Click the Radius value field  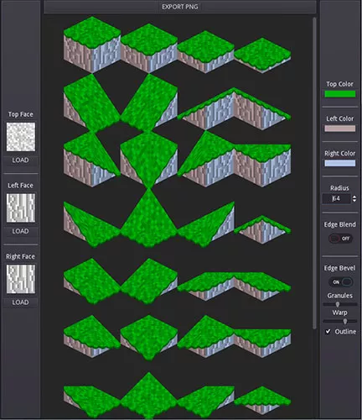pos(337,198)
